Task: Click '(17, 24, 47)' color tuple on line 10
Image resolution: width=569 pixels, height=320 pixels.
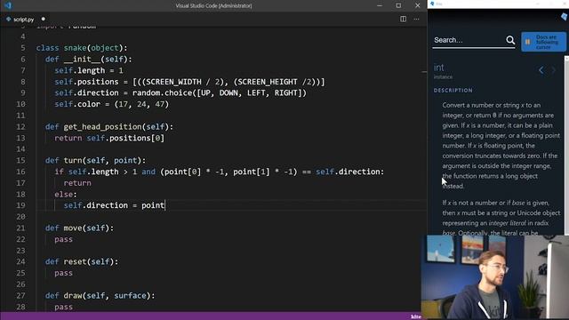Action: point(141,104)
